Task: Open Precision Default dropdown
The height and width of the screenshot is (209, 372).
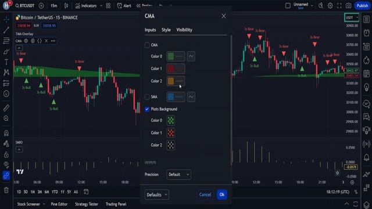Action: point(178,174)
